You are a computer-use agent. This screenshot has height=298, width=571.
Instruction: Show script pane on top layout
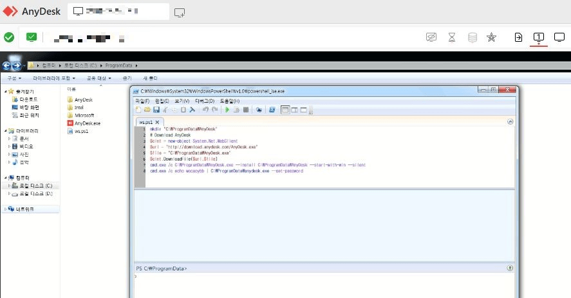(x=285, y=110)
